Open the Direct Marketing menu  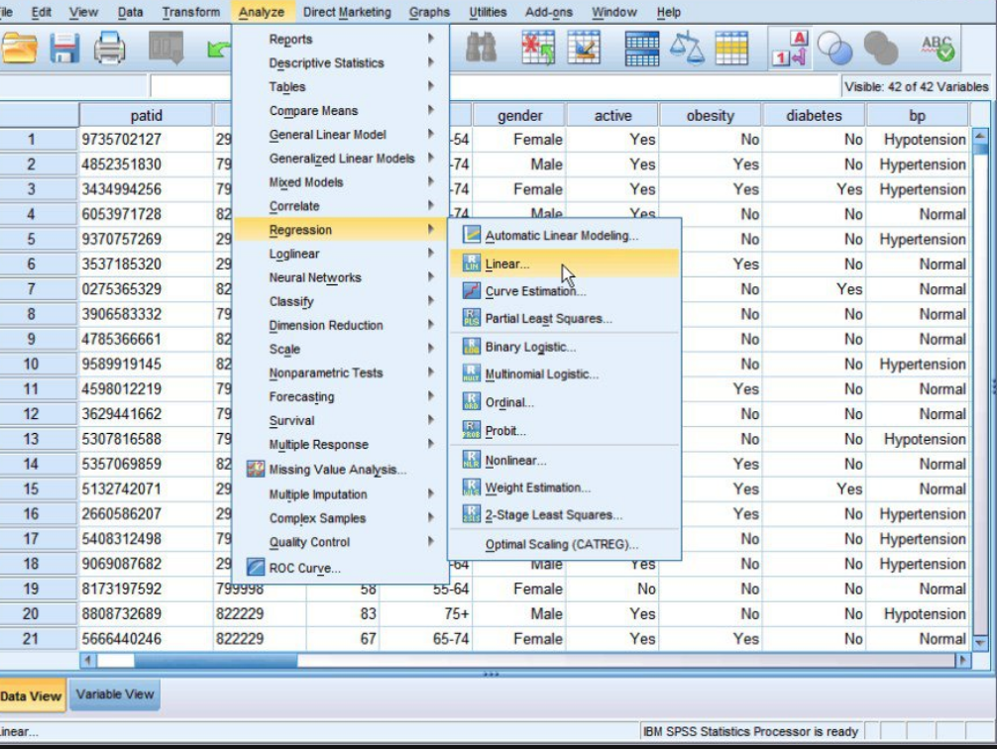347,12
